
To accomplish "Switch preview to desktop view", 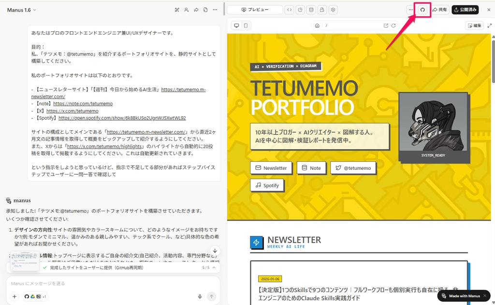I will point(236,26).
